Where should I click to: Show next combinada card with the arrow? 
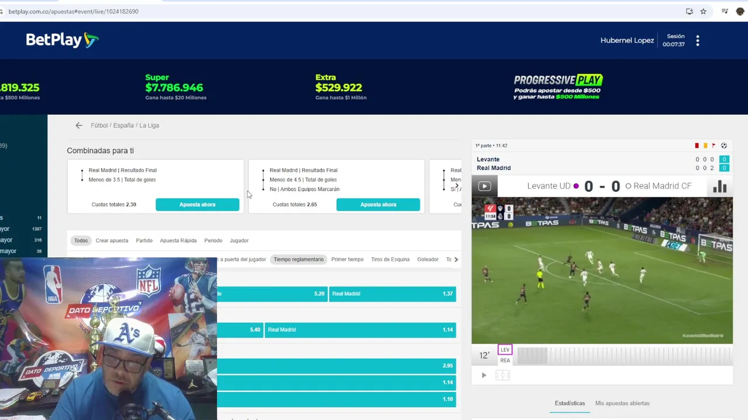click(x=456, y=186)
